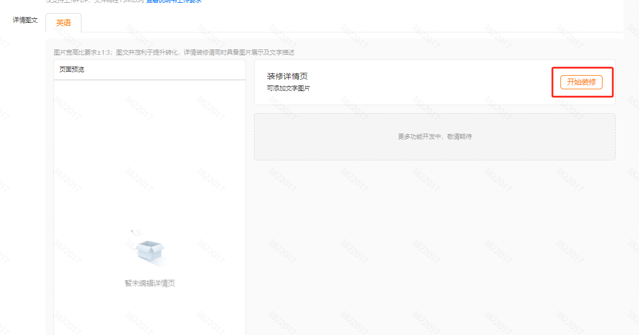The width and height of the screenshot is (639, 335).
Task: Click the empty tab bar area right of 英语
Action: pos(342,23)
